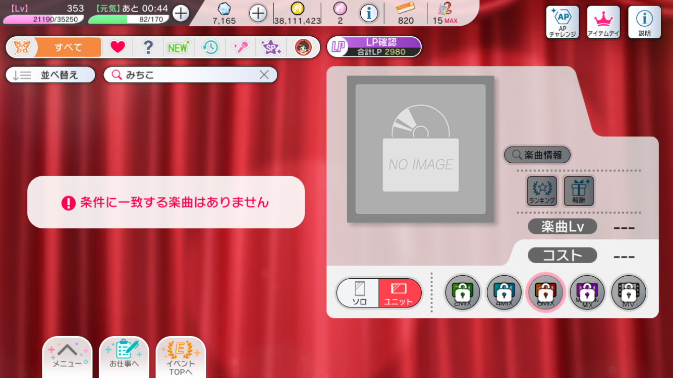The width and height of the screenshot is (673, 378).
Task: Switch to unit (ユニット) mode
Action: (x=399, y=293)
